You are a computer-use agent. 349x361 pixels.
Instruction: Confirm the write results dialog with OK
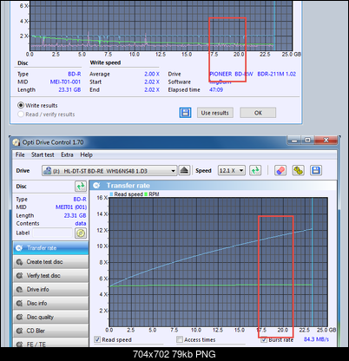(x=258, y=113)
